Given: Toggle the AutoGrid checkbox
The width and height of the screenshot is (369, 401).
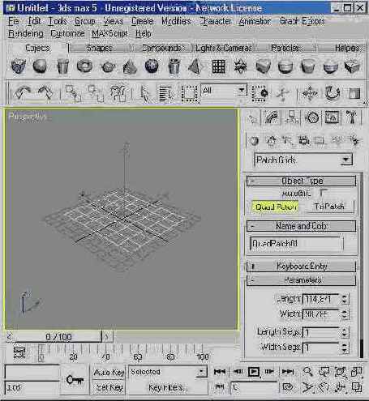Looking at the screenshot, I should (324, 193).
